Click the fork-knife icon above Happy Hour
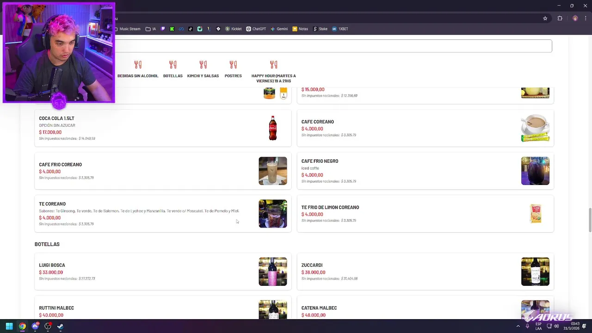 274,64
